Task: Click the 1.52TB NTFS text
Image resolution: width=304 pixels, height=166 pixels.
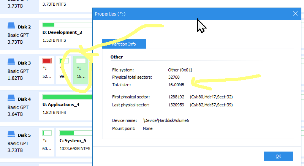Action: point(54,40)
